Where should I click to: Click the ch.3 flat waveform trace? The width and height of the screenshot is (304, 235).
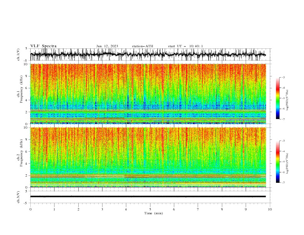click(148, 197)
